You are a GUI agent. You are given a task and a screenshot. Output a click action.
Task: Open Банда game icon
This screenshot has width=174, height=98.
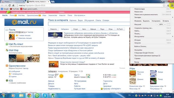coord(153,73)
